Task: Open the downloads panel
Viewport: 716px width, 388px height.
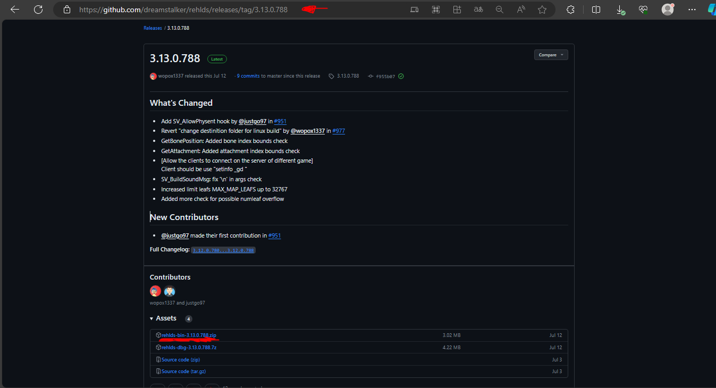Action: tap(620, 10)
